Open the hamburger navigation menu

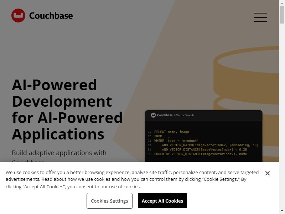pos(260,17)
